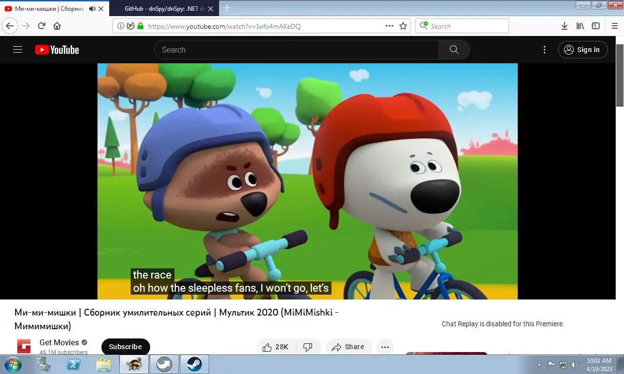Click the gray arrow circle taskbar app
This screenshot has width=624, height=374.
(164, 364)
